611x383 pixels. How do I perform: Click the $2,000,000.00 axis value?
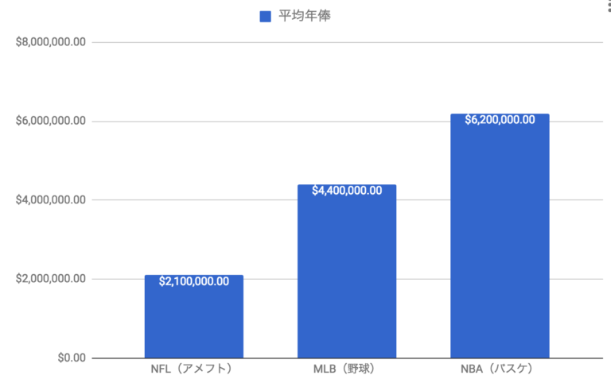click(x=51, y=279)
